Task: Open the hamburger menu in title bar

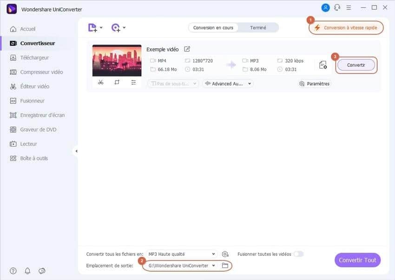Action: [349, 8]
